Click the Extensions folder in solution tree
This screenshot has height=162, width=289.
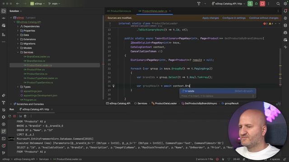[x=29, y=39]
